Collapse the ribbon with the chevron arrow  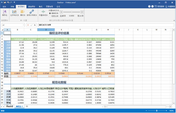(174, 20)
